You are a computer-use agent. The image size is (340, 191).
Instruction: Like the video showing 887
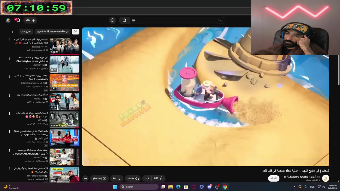pyautogui.click(x=159, y=178)
